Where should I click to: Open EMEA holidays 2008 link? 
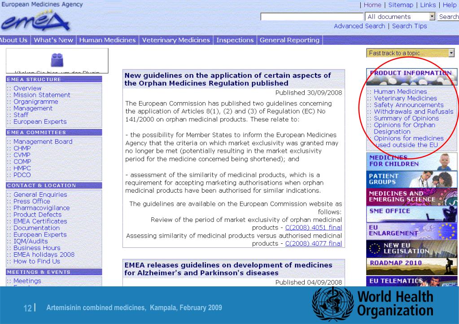44,255
